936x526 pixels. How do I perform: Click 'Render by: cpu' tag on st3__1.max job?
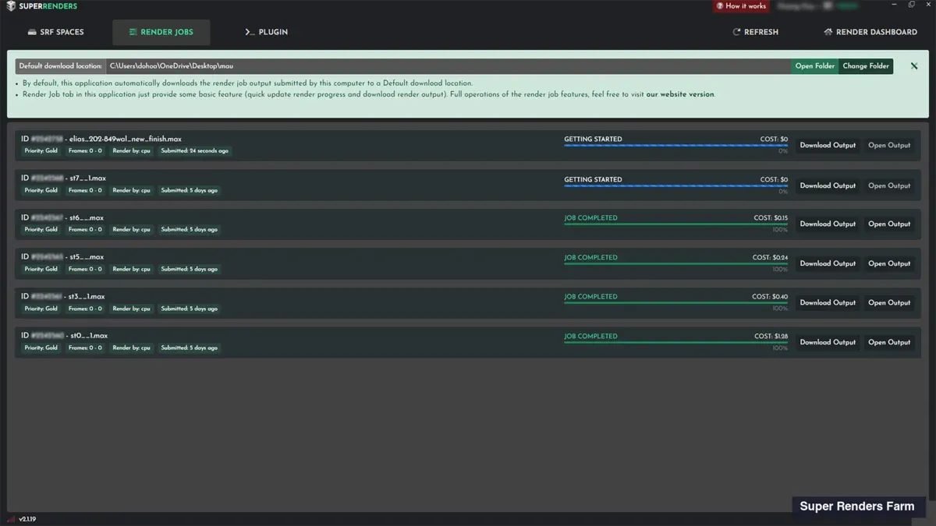point(131,309)
